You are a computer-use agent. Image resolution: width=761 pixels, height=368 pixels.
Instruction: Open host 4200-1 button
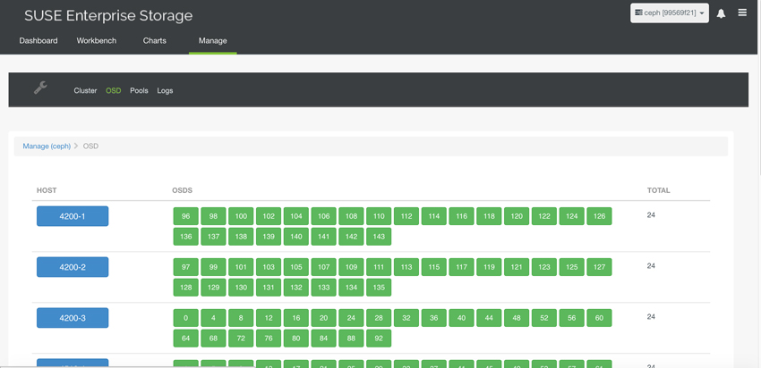coord(73,216)
